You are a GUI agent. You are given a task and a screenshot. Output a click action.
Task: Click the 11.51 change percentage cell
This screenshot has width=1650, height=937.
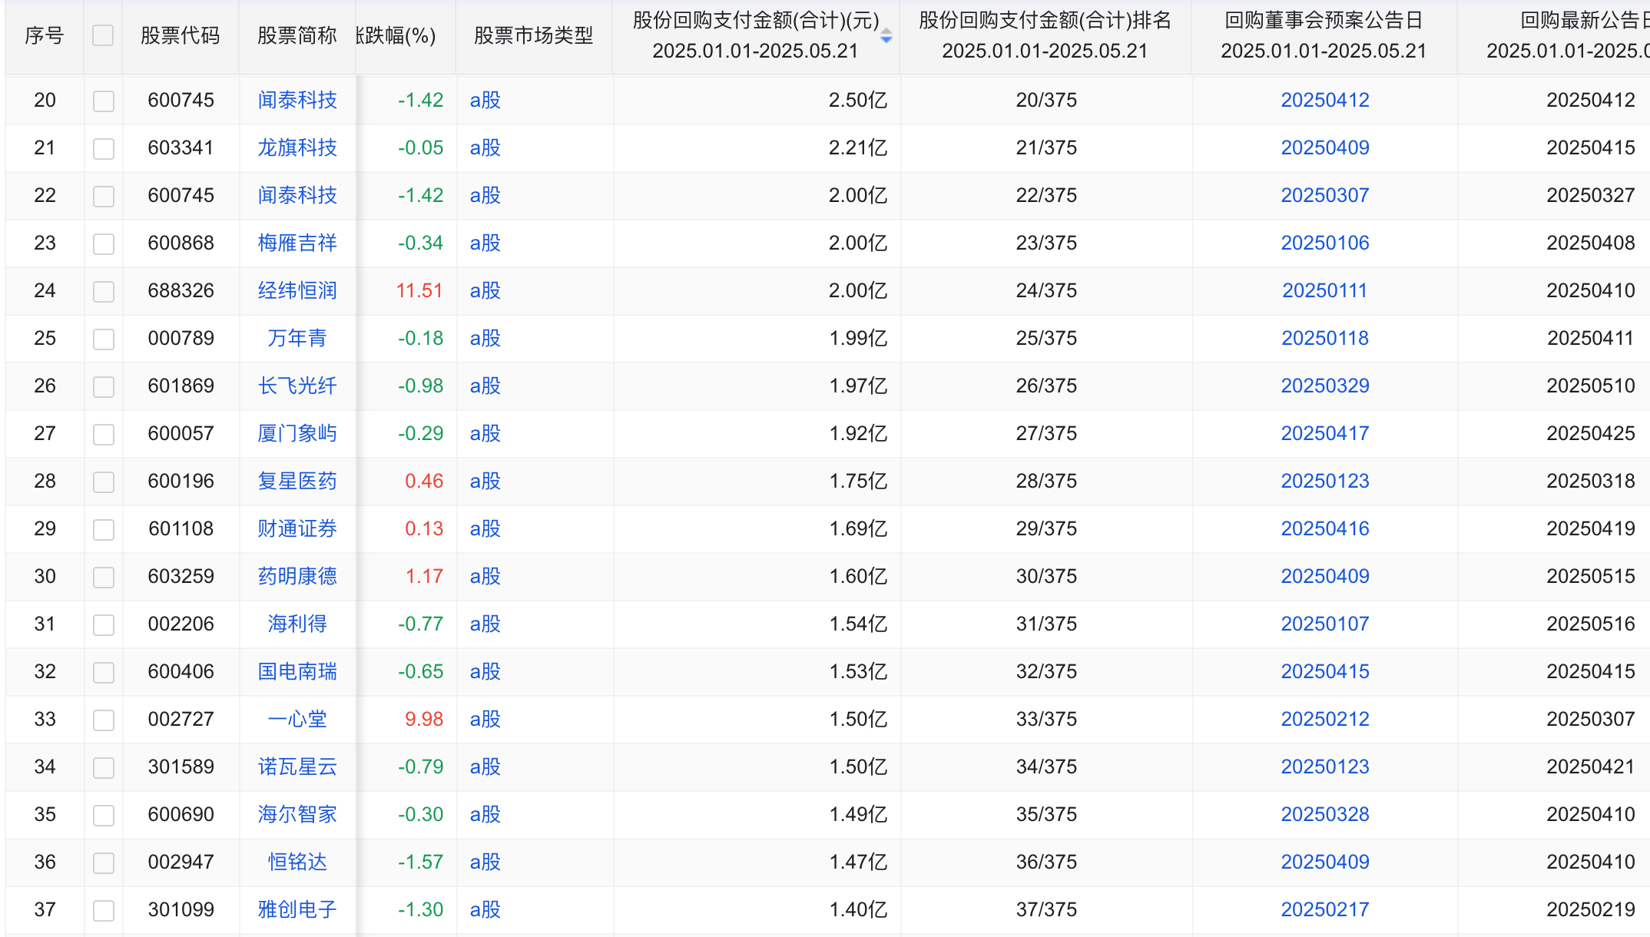coord(419,290)
